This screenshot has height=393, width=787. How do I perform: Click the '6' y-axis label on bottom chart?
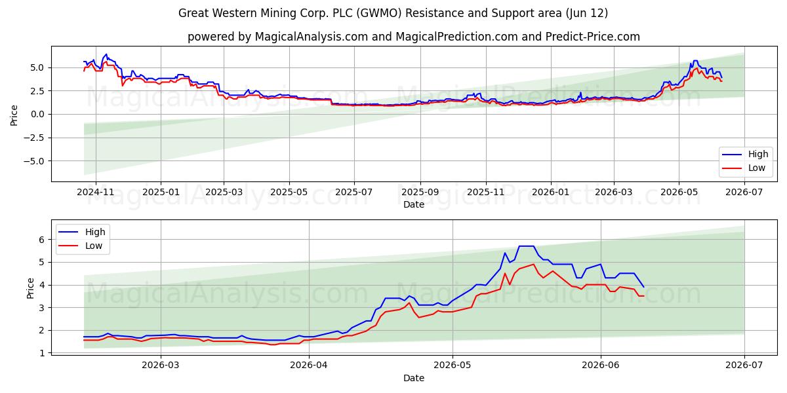[43, 240]
